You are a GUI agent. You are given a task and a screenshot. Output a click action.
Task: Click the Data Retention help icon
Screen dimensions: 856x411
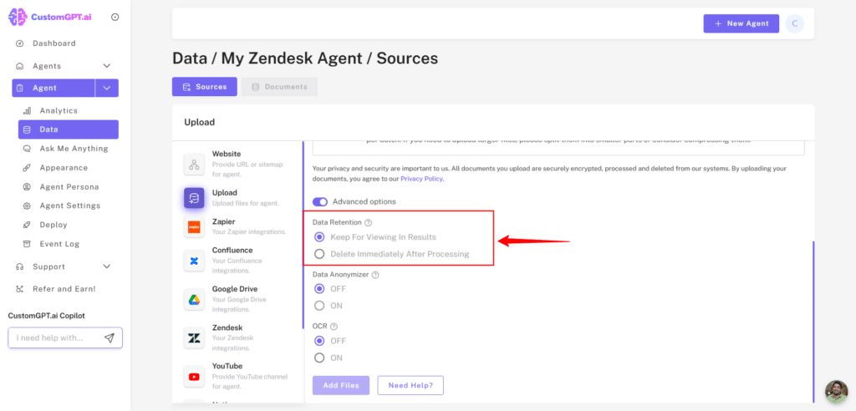tap(369, 223)
